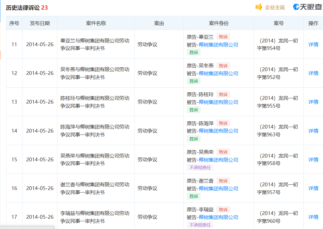The width and height of the screenshot is (323, 229).
Task: Click 不承担责任 tag in 李瑞益 row
Action: pos(200,225)
